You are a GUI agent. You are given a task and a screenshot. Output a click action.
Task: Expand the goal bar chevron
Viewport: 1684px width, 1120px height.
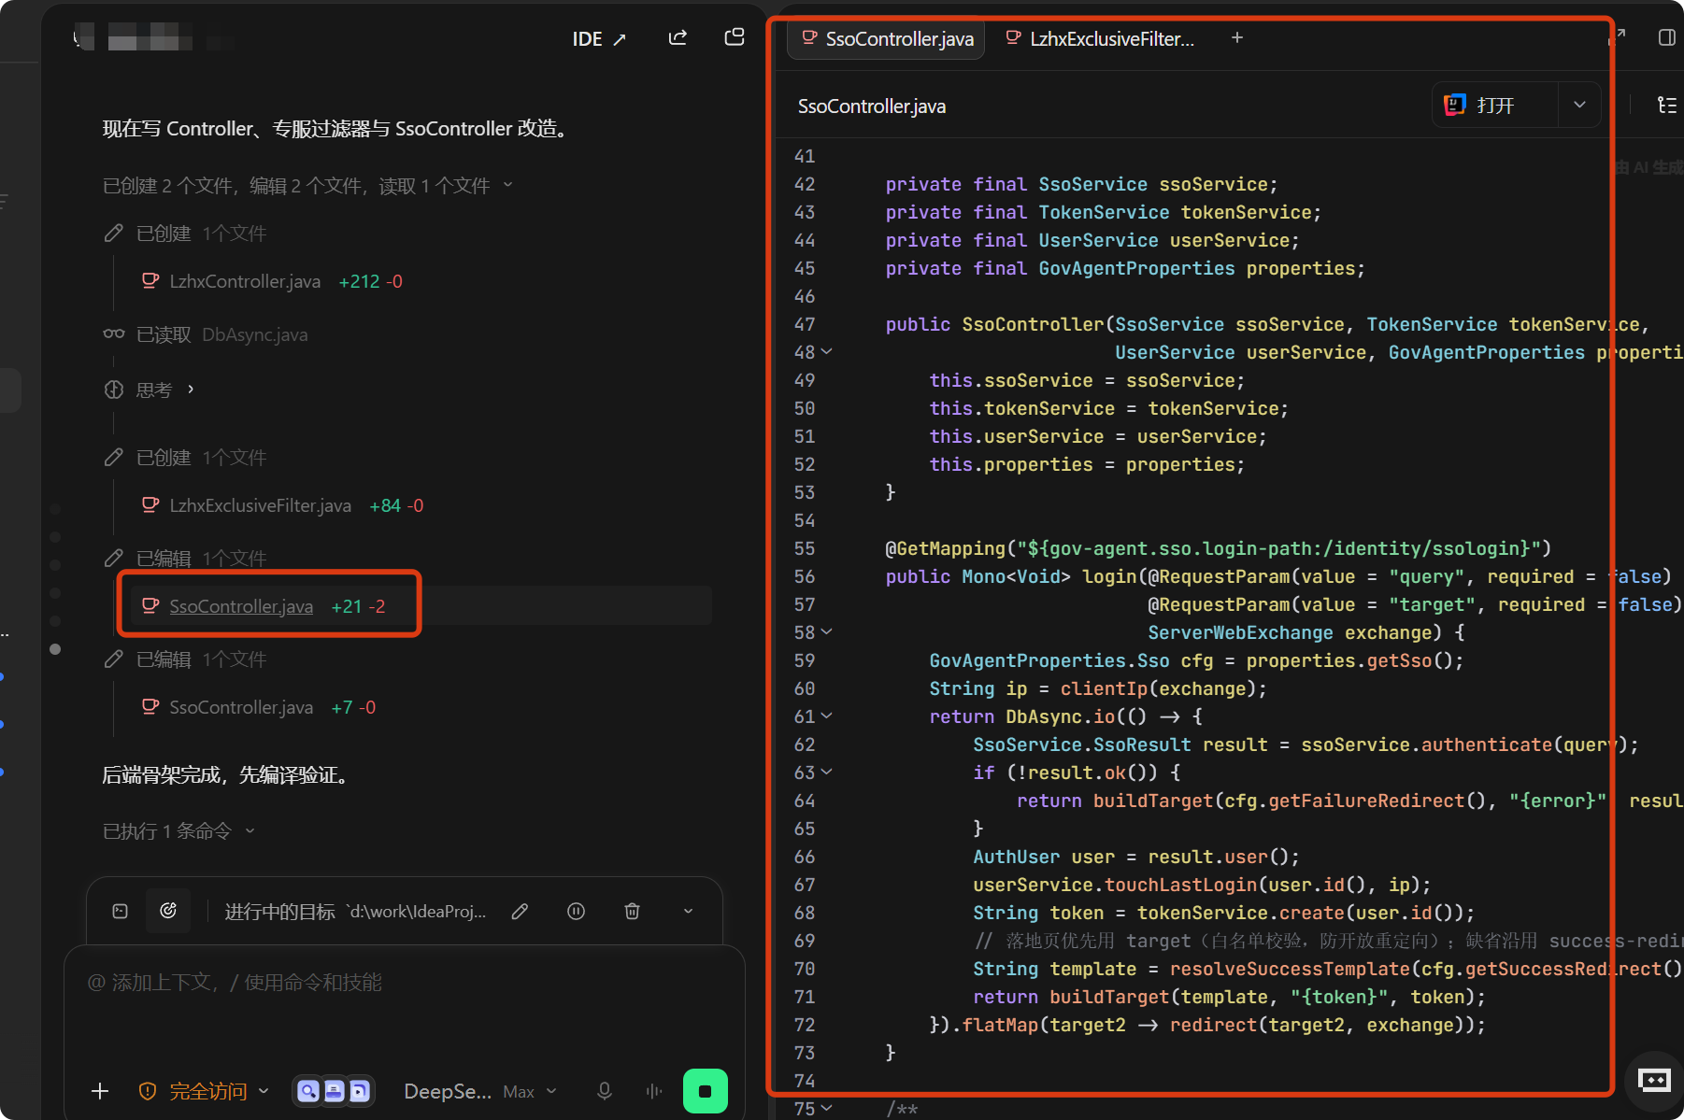[689, 911]
